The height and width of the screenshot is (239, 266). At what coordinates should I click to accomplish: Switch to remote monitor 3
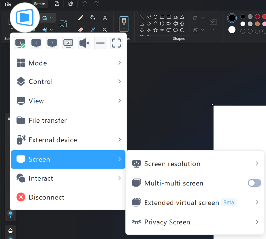pos(52,43)
